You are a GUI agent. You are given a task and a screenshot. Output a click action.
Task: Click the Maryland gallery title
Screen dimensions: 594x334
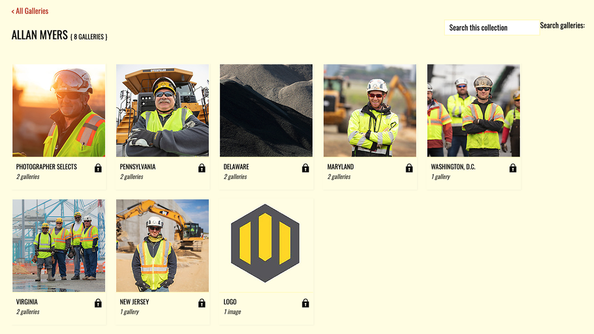click(341, 167)
